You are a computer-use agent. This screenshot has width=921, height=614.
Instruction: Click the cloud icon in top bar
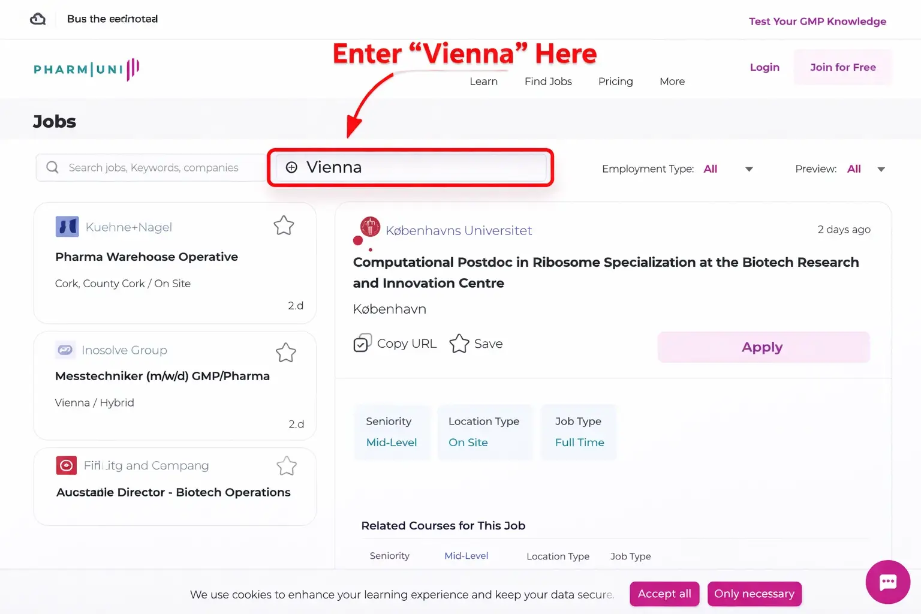click(x=38, y=19)
